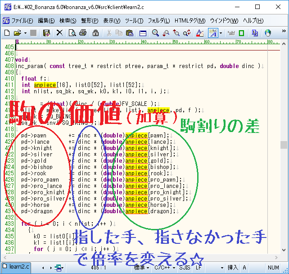
Task: Open search with magnifier icon
Action: (155, 33)
